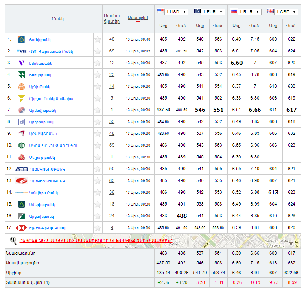Toggle favorite star for Armswissbank row 7
Screen dimensions: 306x290
point(98,110)
